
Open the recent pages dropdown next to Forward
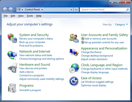pyautogui.click(x=15, y=10)
